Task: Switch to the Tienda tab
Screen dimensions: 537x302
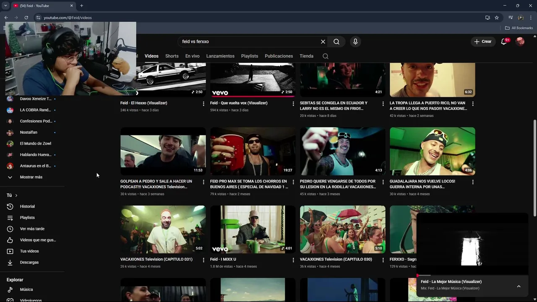Action: point(306,56)
